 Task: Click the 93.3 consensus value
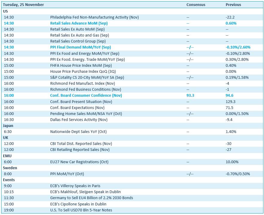tap(190, 96)
